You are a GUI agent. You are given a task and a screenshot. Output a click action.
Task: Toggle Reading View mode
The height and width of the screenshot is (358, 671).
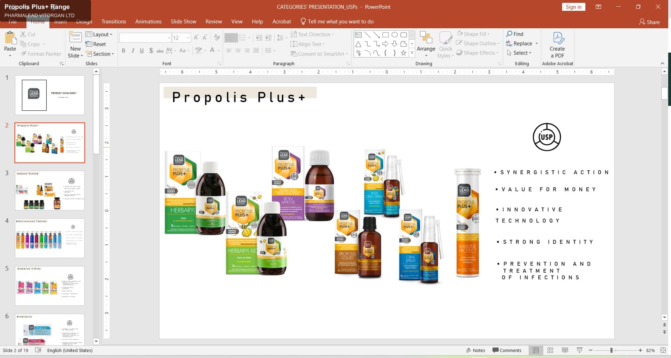565,350
